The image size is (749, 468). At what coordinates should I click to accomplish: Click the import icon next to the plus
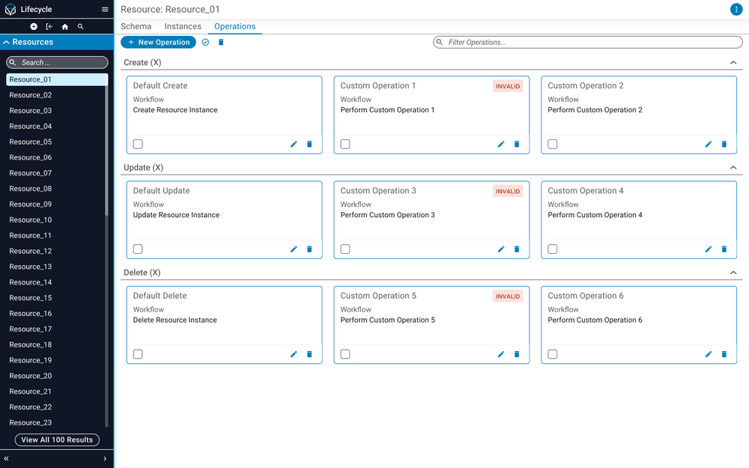point(49,25)
